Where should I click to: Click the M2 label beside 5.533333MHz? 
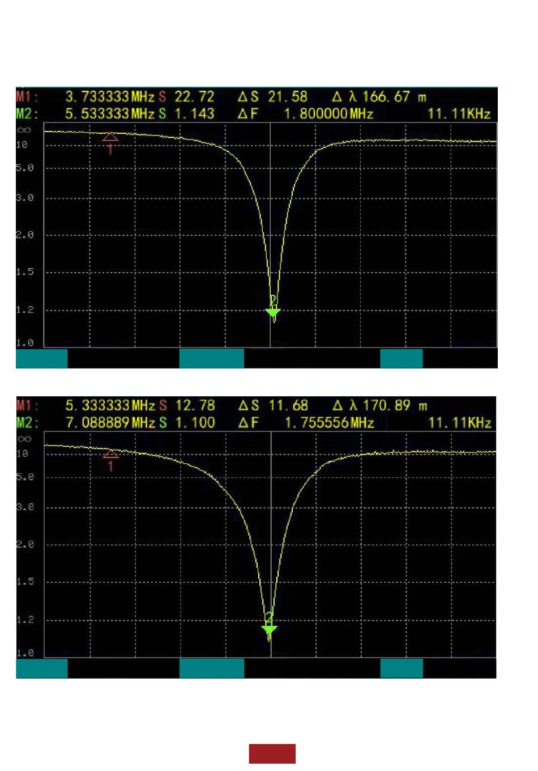tap(27, 114)
